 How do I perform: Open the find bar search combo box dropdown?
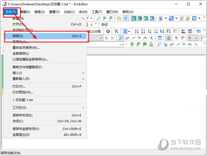pos(121,45)
